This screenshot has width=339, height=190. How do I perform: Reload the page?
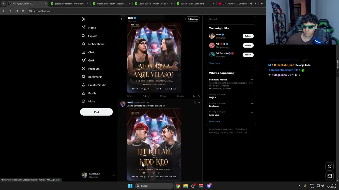pos(16,11)
